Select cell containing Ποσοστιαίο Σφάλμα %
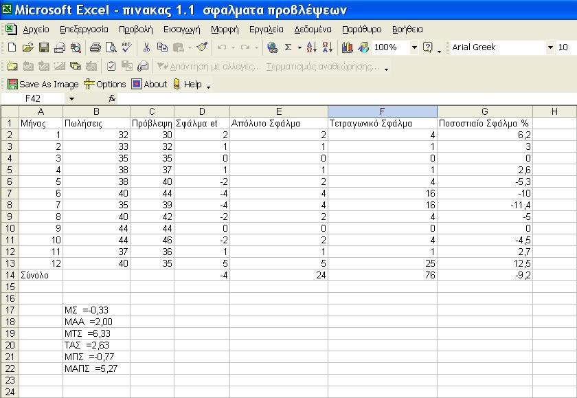 click(x=485, y=123)
